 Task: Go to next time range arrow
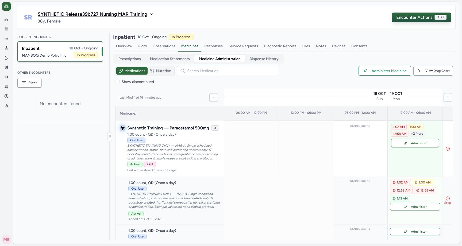[x=448, y=97]
